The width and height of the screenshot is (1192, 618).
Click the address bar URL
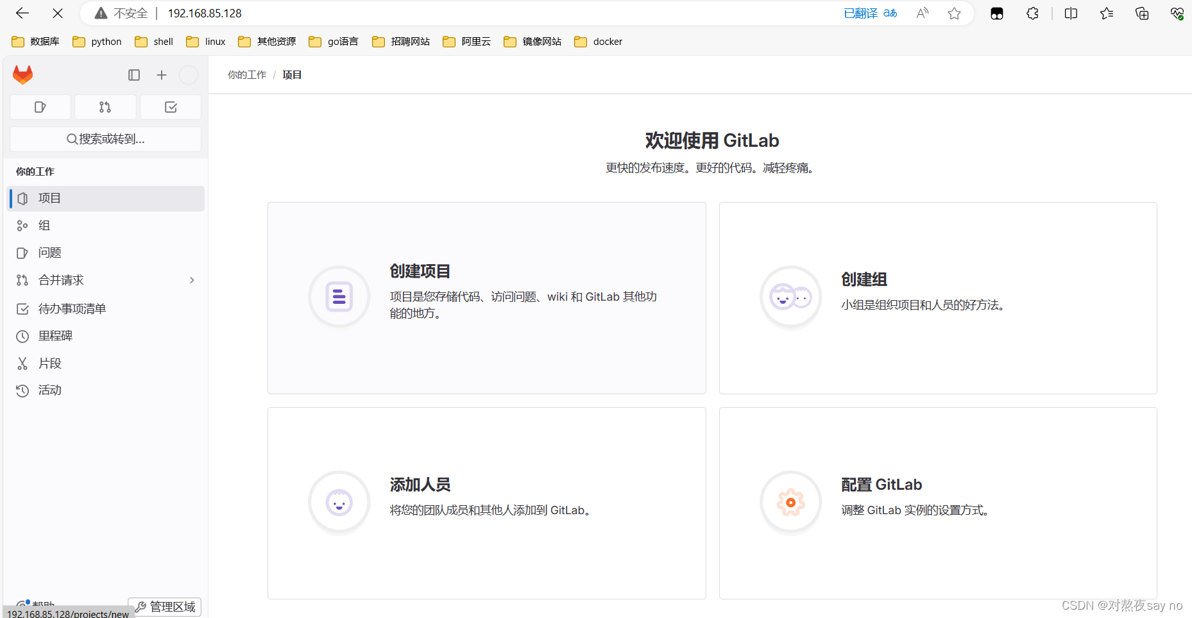pyautogui.click(x=205, y=13)
